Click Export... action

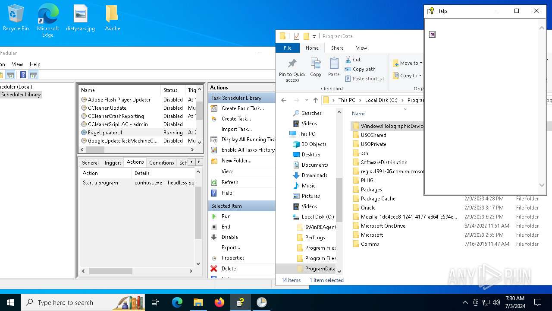pyautogui.click(x=231, y=248)
